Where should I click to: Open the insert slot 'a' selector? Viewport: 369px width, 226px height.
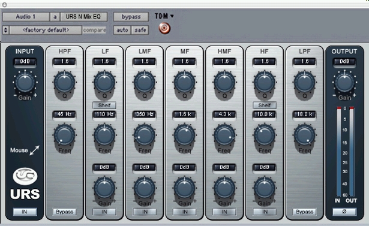click(55, 17)
